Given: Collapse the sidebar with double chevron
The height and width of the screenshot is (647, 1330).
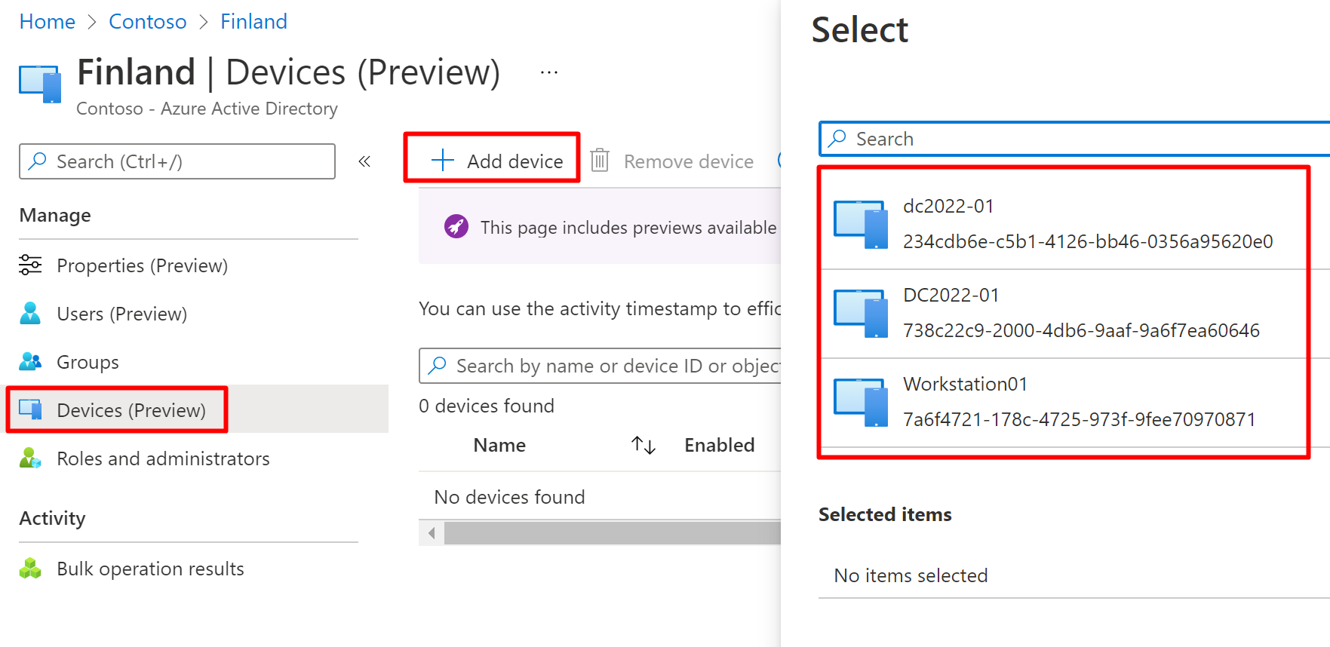Looking at the screenshot, I should [x=364, y=161].
